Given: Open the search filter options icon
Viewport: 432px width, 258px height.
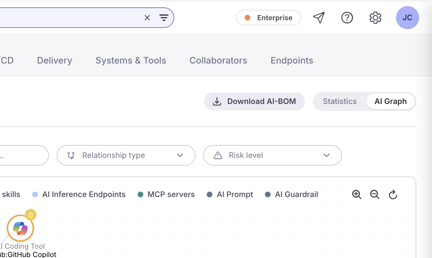Looking at the screenshot, I should click(164, 18).
